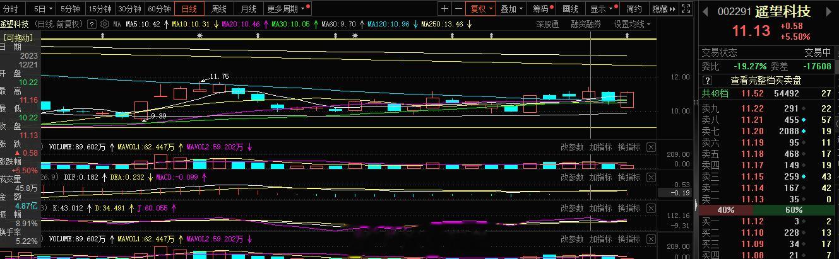Click the up-down event marker at chart's far right
Image resolution: width=839 pixels, height=259 pixels.
[x=627, y=36]
